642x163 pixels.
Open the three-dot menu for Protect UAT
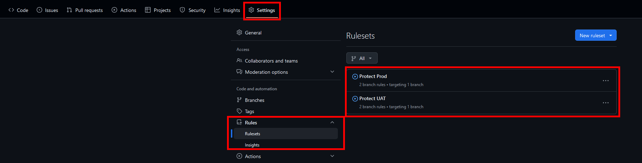point(605,103)
